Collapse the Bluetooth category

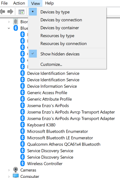tap(9, 28)
